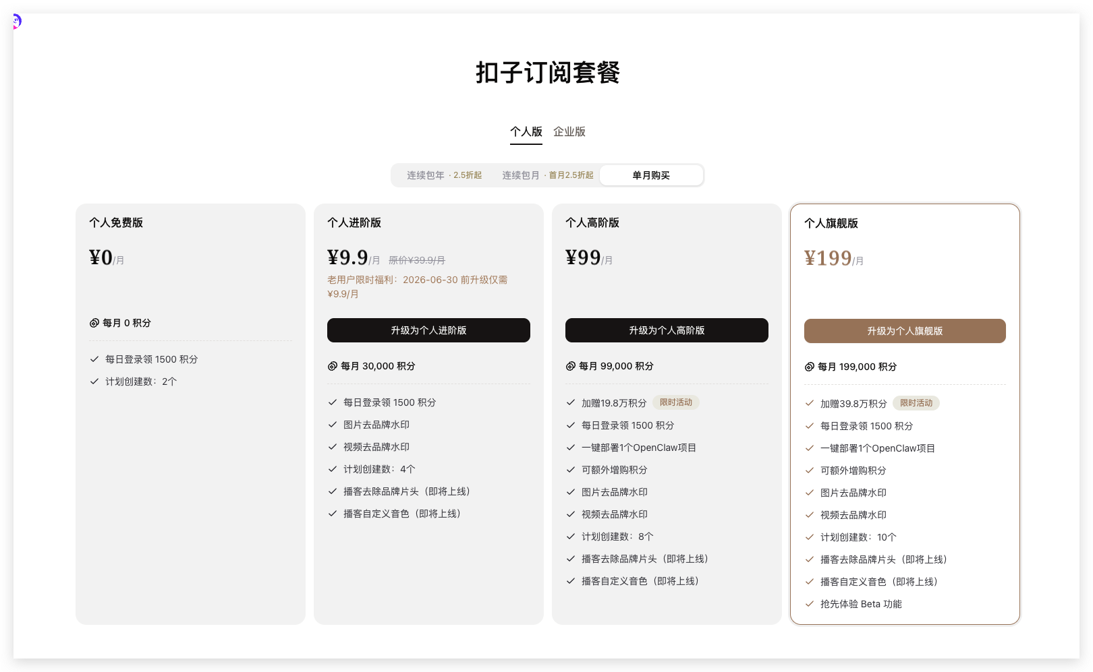Click the checkmark beside 一键部署1个OpenClaw项目 in 旗舰版
This screenshot has height=672, width=1093.
810,448
